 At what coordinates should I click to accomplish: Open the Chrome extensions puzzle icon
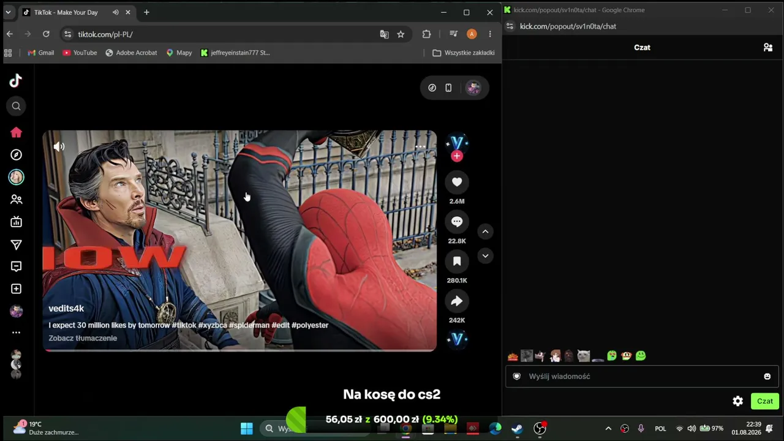point(426,34)
